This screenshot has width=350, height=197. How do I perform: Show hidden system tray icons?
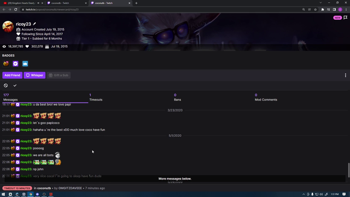click(x=304, y=194)
